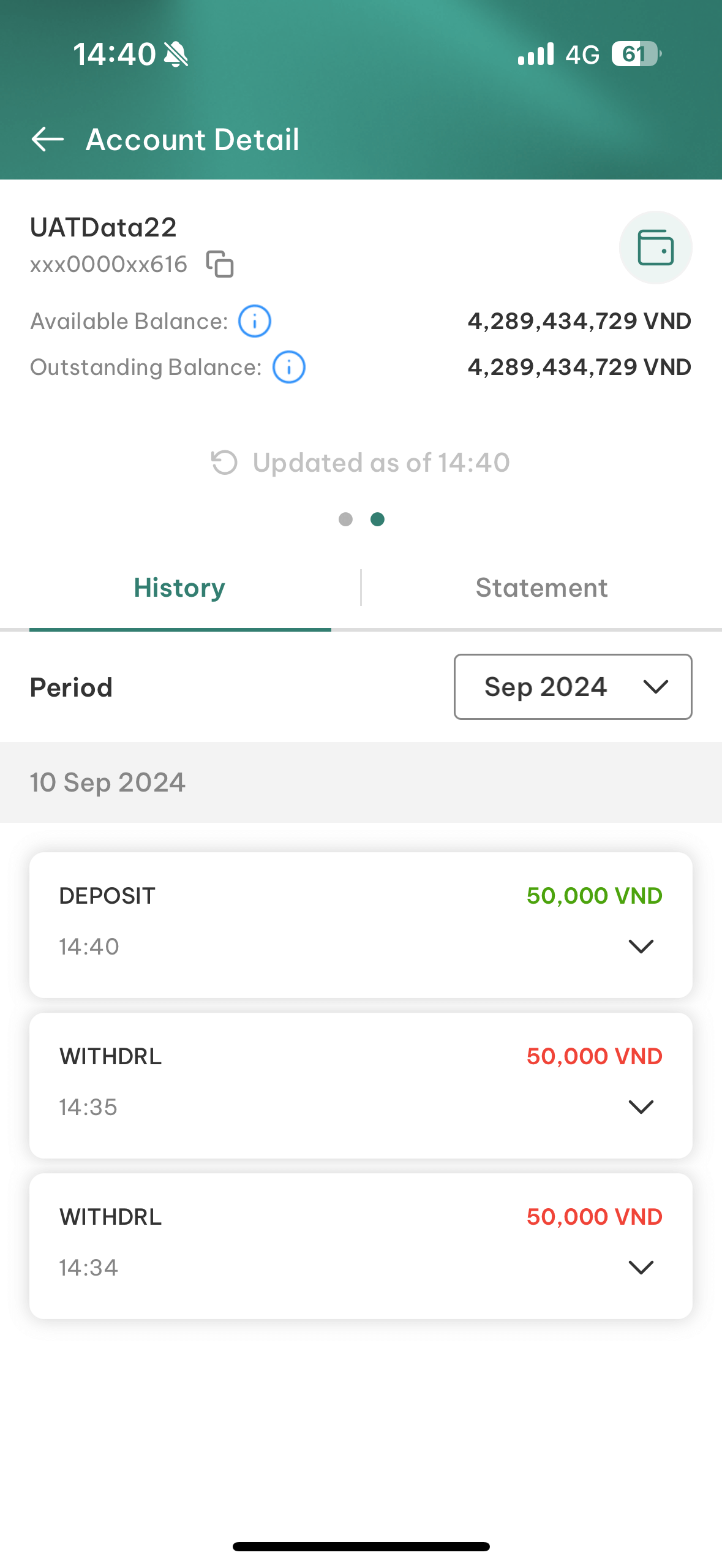The height and width of the screenshot is (1566, 722).
Task: Tap the home indicator bar at bottom
Action: 361,1546
